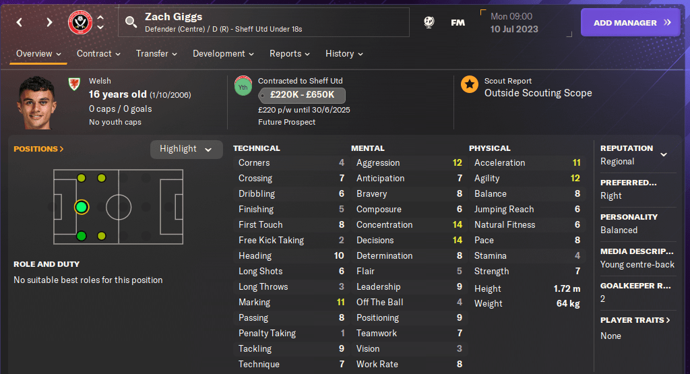Open the Overview tab dropdown
The height and width of the screenshot is (374, 690).
click(38, 54)
